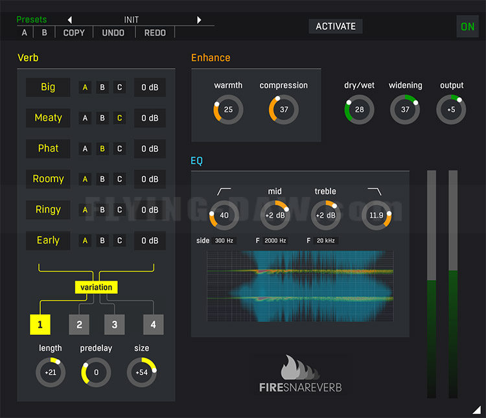Toggle the ON power button

(x=467, y=27)
